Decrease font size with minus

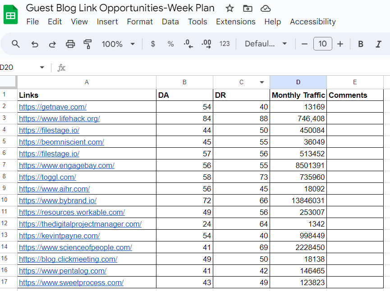coord(304,44)
